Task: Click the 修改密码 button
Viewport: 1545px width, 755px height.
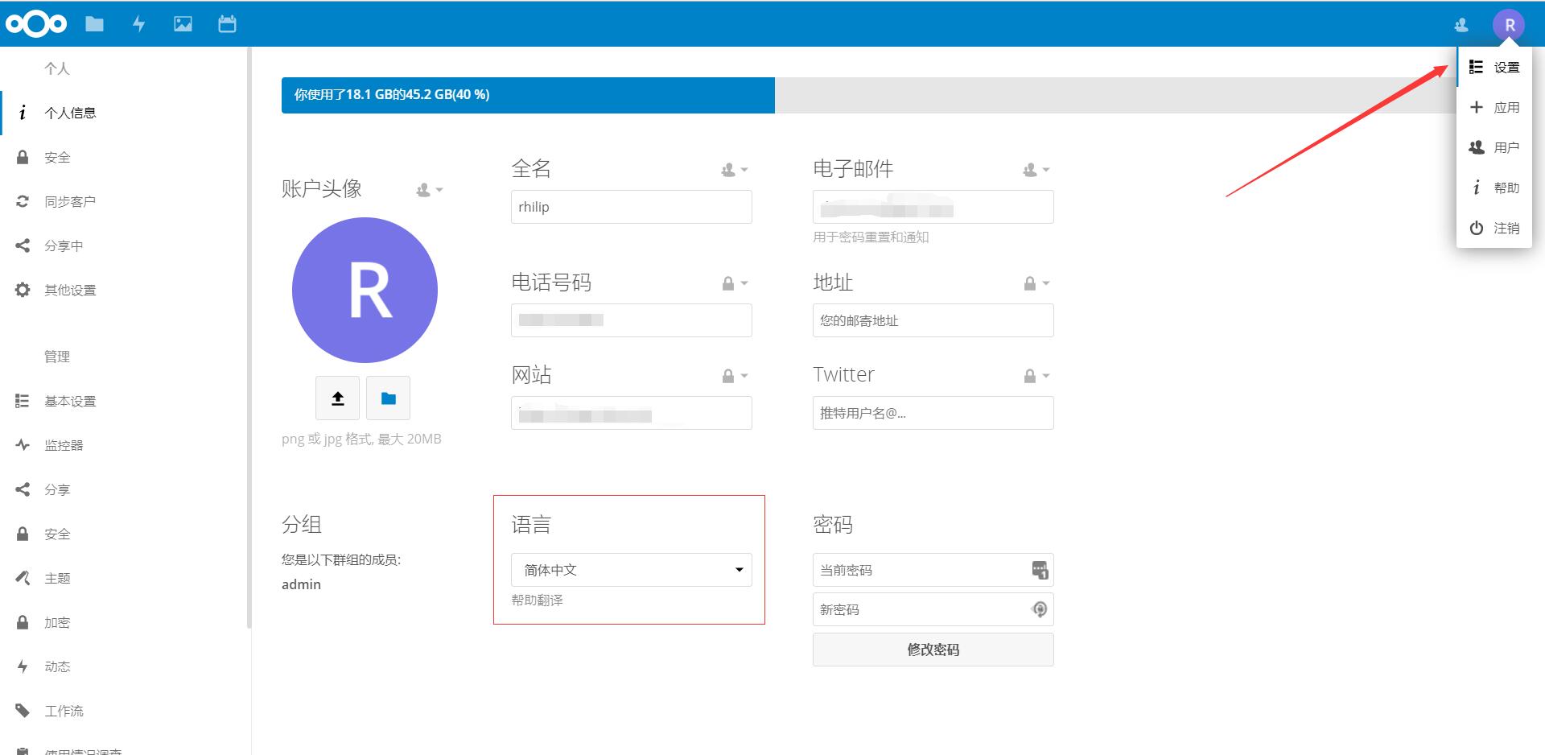Action: click(x=933, y=650)
